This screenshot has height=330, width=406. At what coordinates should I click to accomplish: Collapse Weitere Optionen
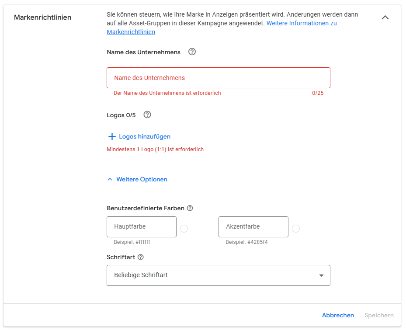point(138,179)
